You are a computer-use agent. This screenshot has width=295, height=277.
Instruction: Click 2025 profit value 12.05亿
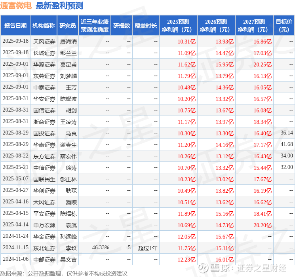point(187,237)
